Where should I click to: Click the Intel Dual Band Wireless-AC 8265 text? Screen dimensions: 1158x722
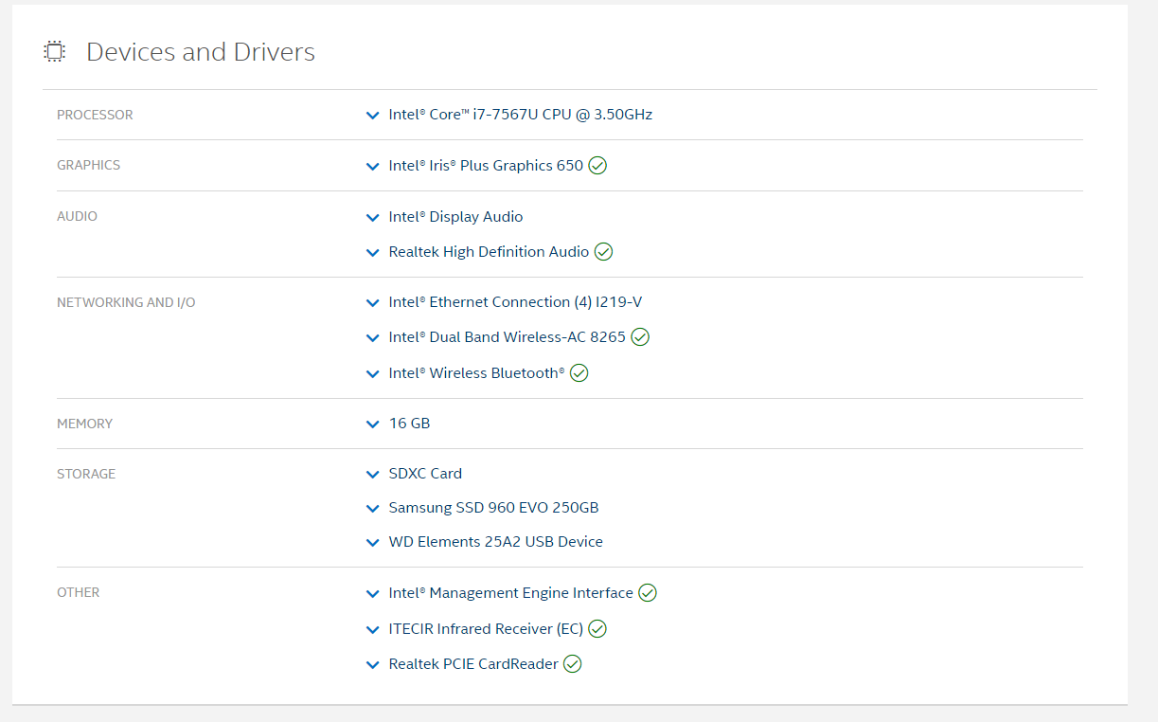508,337
